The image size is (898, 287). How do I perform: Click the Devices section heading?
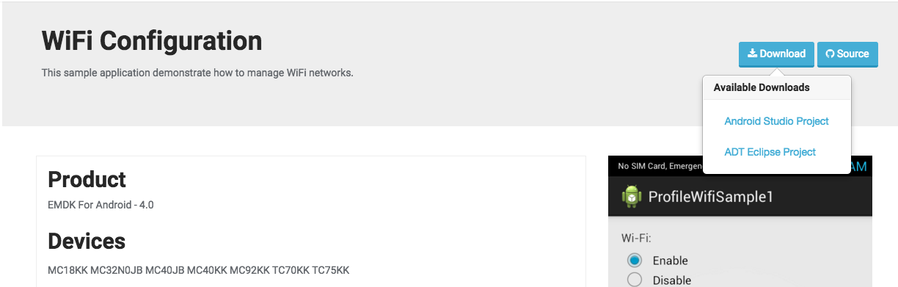pyautogui.click(x=87, y=241)
